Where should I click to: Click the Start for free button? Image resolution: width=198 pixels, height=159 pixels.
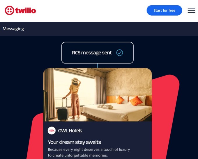(164, 10)
